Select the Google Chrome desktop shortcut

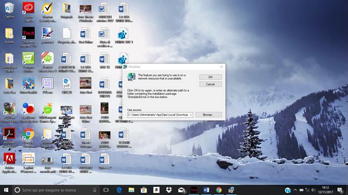[x=28, y=138]
